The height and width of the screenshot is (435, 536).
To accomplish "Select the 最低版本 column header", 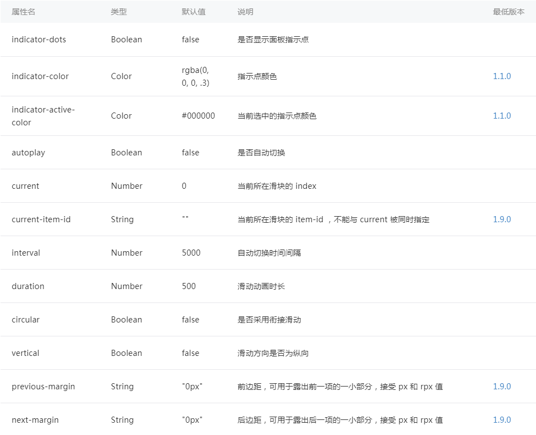I will [x=508, y=12].
